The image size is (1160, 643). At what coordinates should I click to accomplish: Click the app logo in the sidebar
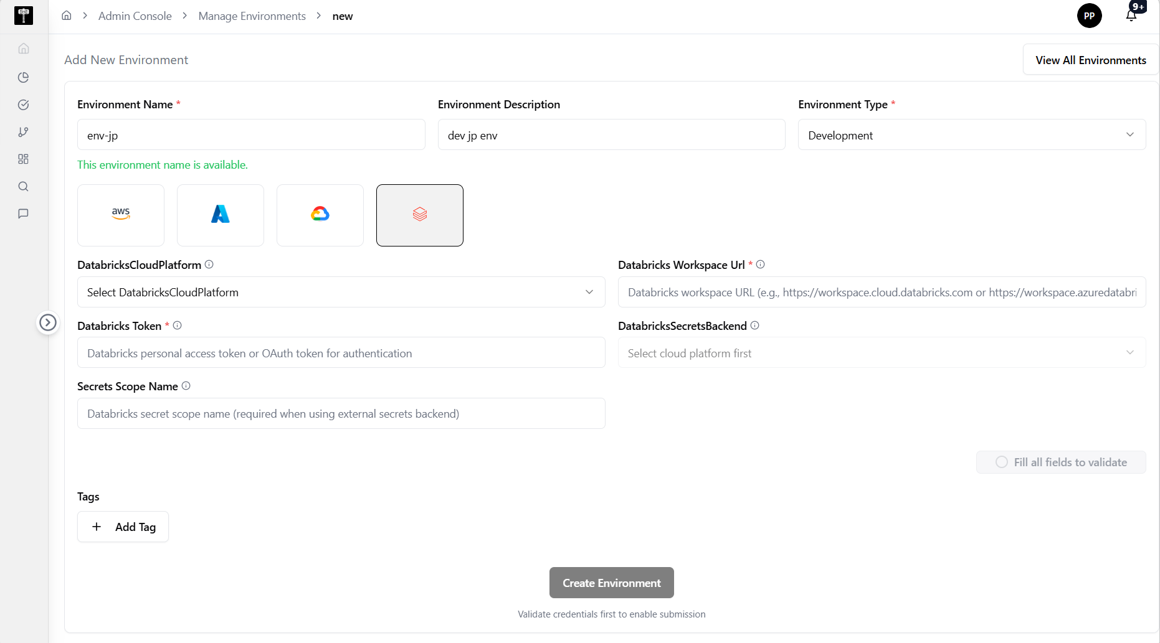(24, 16)
